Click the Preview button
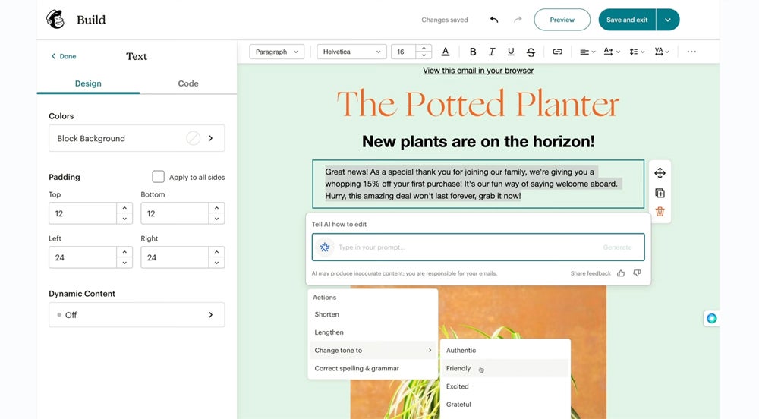The height and width of the screenshot is (419, 759). 562,20
